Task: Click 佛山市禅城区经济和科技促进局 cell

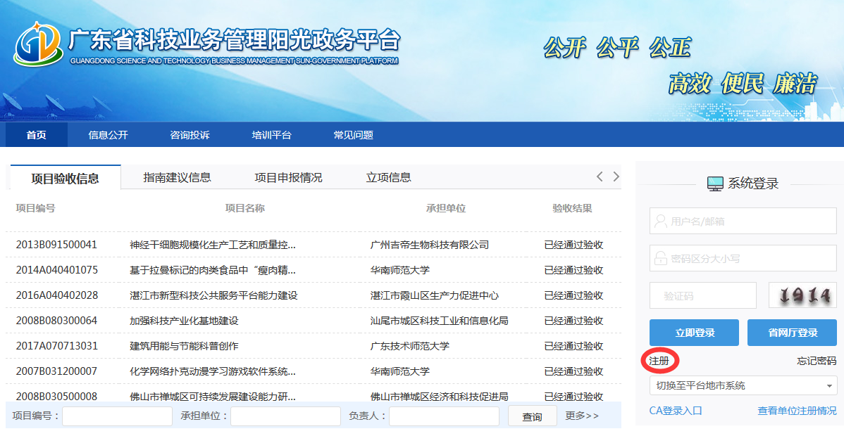Action: [439, 397]
